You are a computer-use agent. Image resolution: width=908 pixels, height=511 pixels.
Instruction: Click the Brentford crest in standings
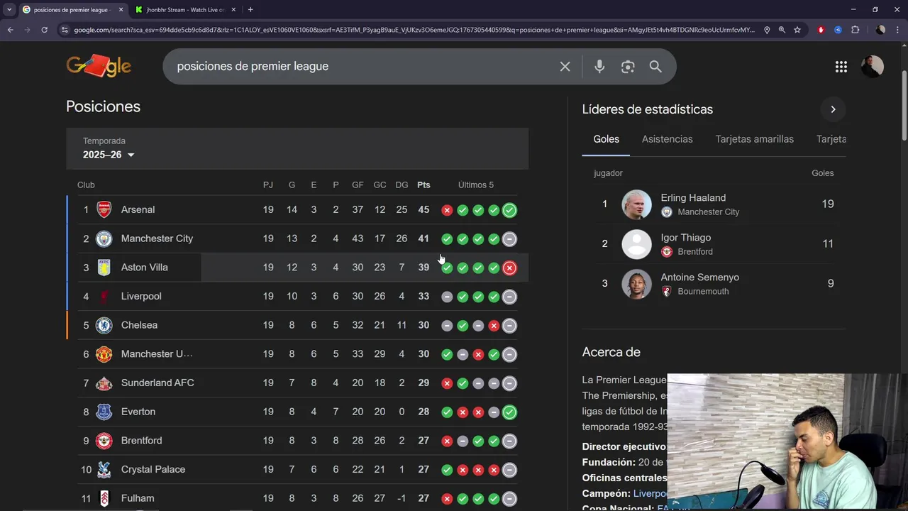coord(104,441)
